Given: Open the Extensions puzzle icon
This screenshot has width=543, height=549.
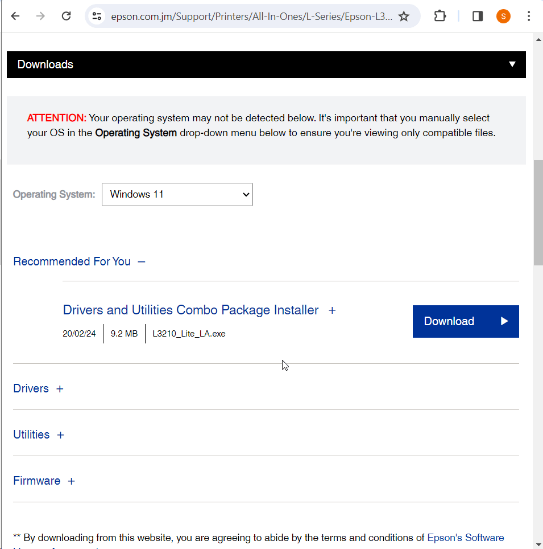Looking at the screenshot, I should pyautogui.click(x=440, y=16).
